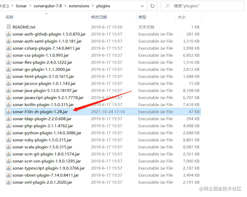Screen dimensions: 247x197
Task: Click the sonar-python-plugin jar icon
Action: pos(9,133)
